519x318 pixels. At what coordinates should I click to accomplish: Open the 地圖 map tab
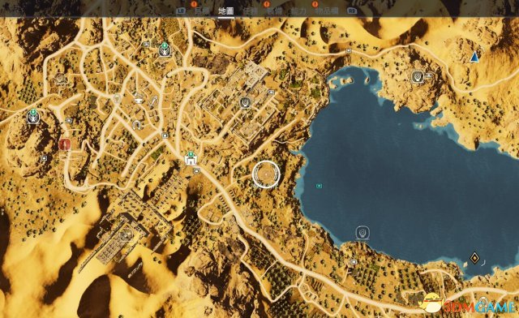[226, 11]
